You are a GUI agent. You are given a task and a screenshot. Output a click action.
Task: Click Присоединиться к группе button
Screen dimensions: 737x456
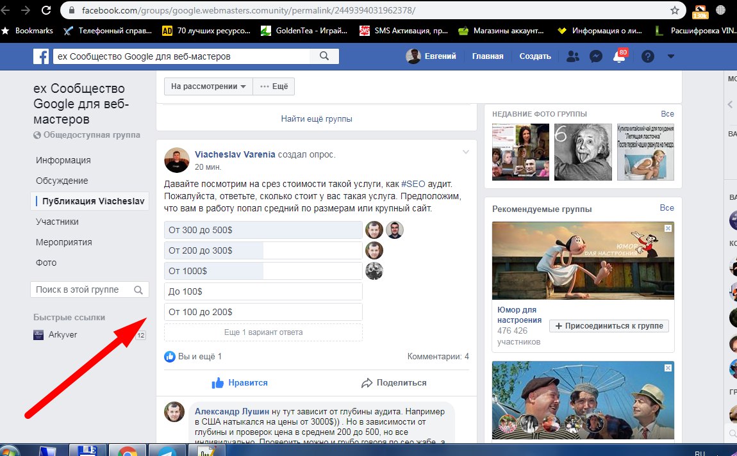(609, 326)
